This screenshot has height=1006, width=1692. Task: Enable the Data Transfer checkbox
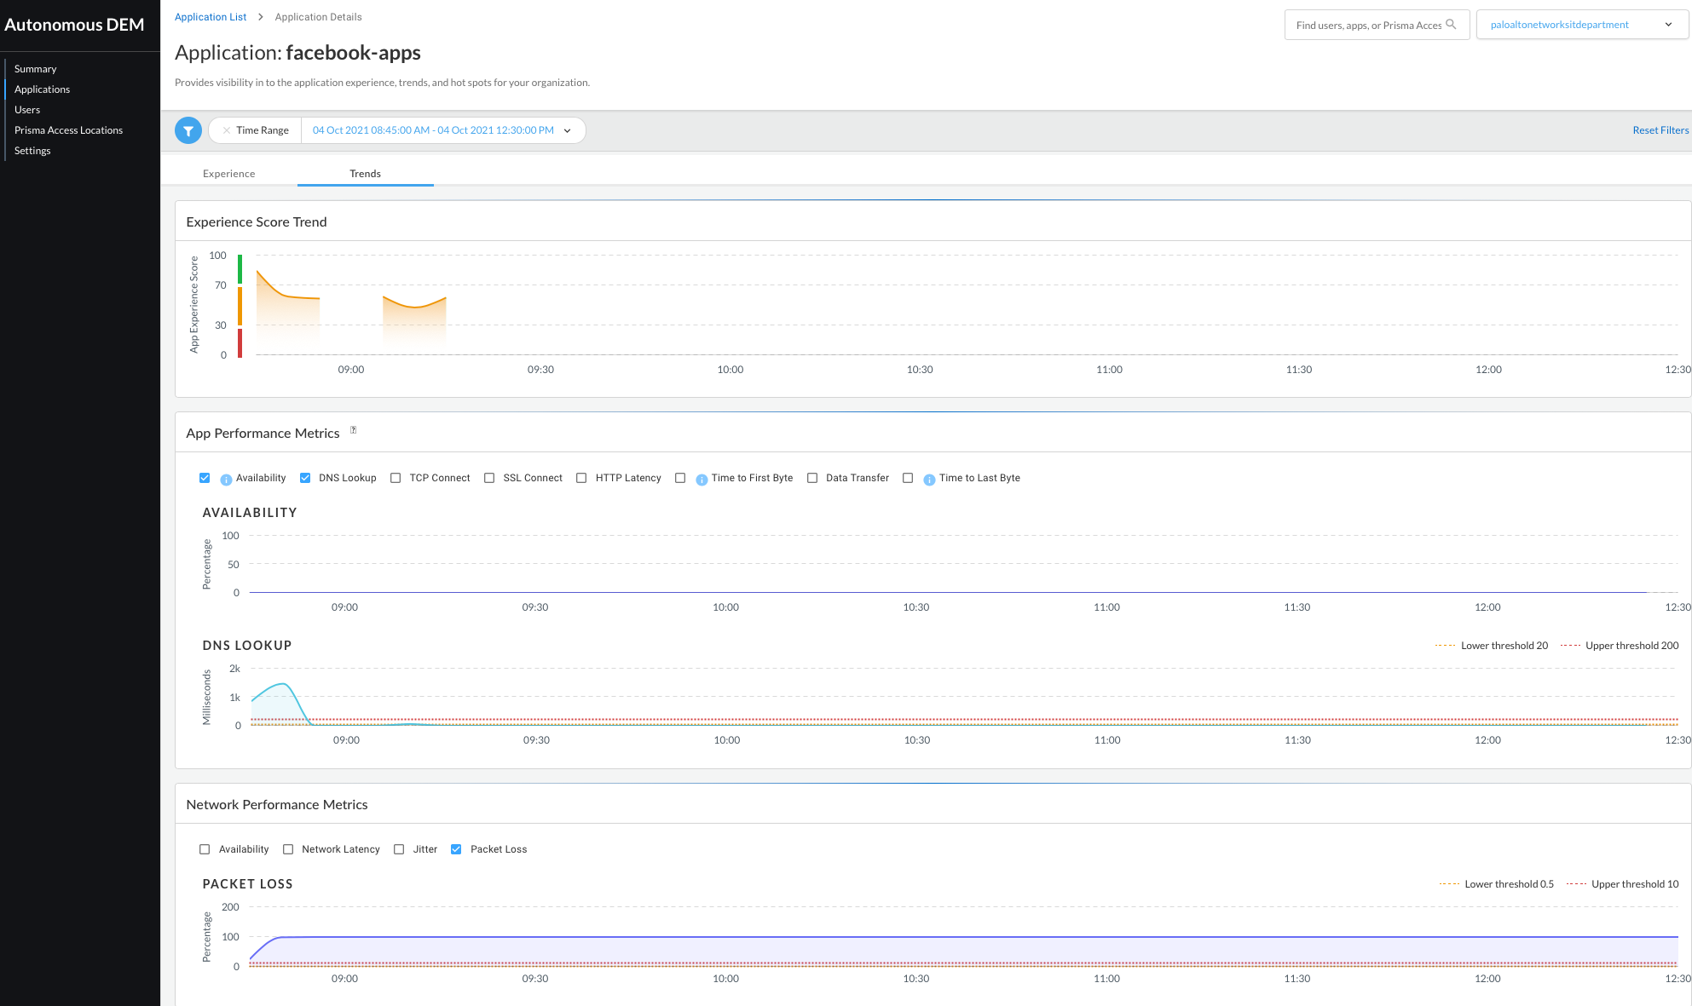click(x=812, y=478)
